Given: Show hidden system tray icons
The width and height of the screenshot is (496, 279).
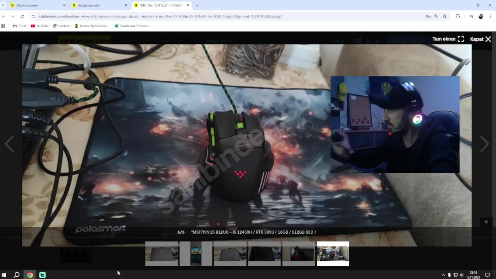Looking at the screenshot, I should 443,275.
